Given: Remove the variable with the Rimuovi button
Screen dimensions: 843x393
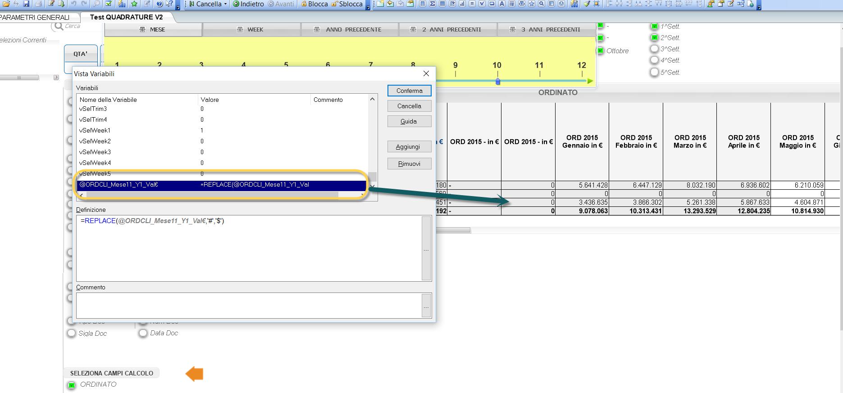Looking at the screenshot, I should pos(410,164).
